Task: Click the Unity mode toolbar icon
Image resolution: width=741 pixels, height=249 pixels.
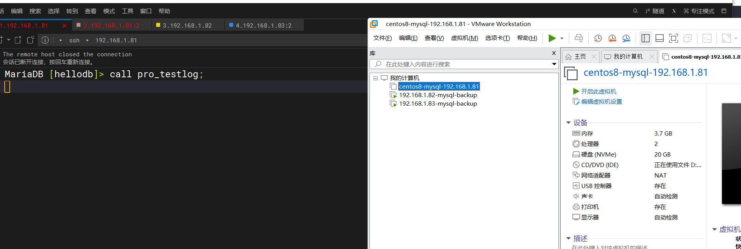Action: 687,38
